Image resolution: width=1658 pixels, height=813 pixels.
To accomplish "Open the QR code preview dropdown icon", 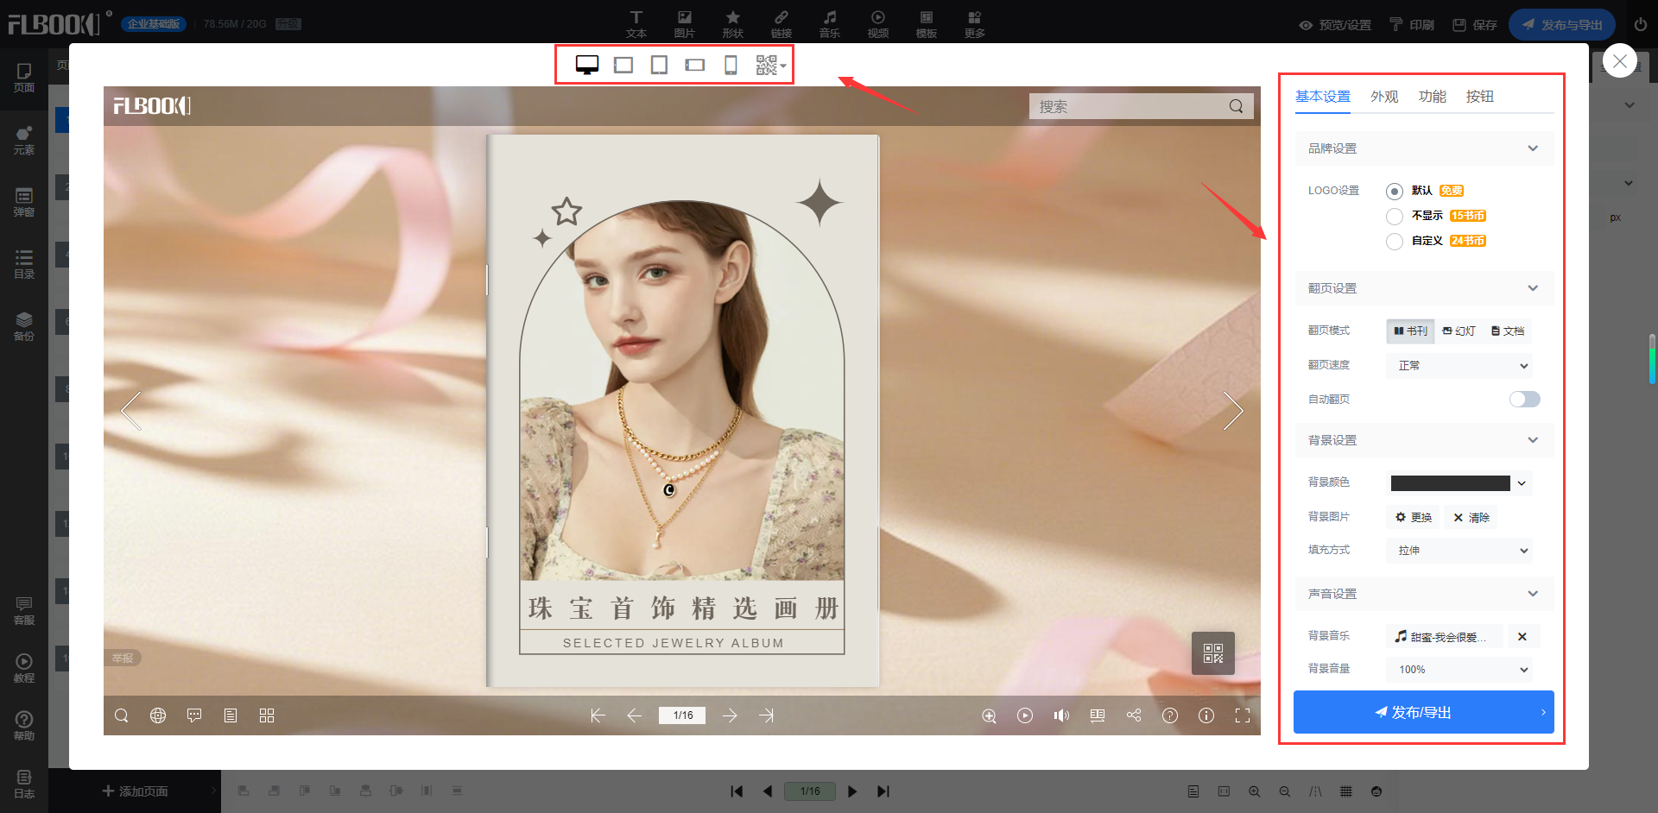I will (769, 65).
